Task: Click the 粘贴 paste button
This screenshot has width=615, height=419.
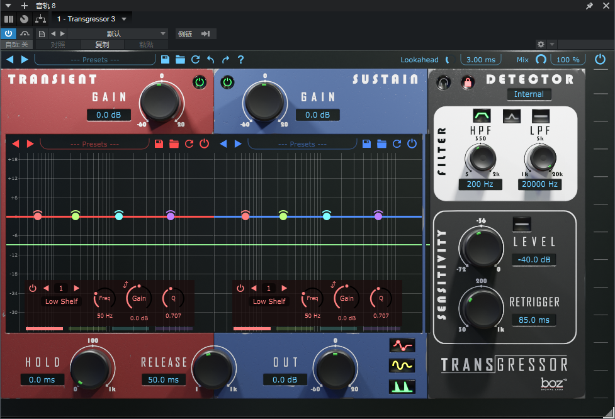Action: click(146, 44)
